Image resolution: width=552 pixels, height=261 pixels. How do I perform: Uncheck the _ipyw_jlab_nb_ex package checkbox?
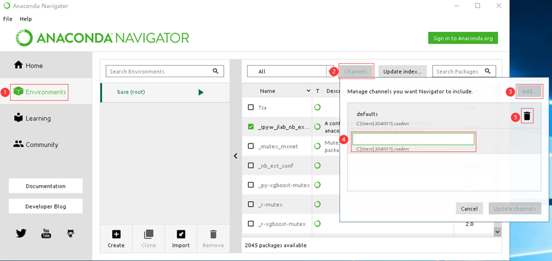(251, 127)
